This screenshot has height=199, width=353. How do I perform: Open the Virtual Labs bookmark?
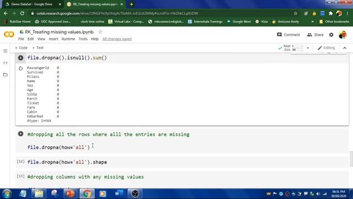pos(126,22)
